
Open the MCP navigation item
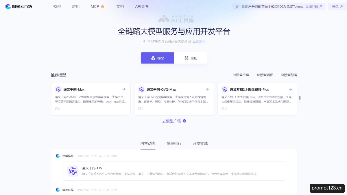pyautogui.click(x=97, y=6)
